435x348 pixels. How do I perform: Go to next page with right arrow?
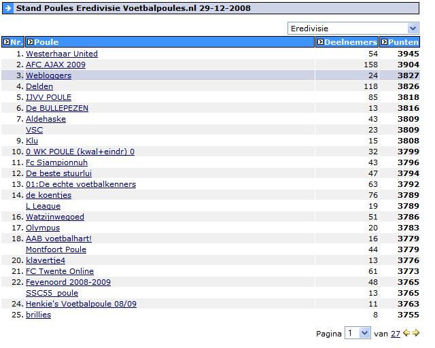(x=415, y=333)
